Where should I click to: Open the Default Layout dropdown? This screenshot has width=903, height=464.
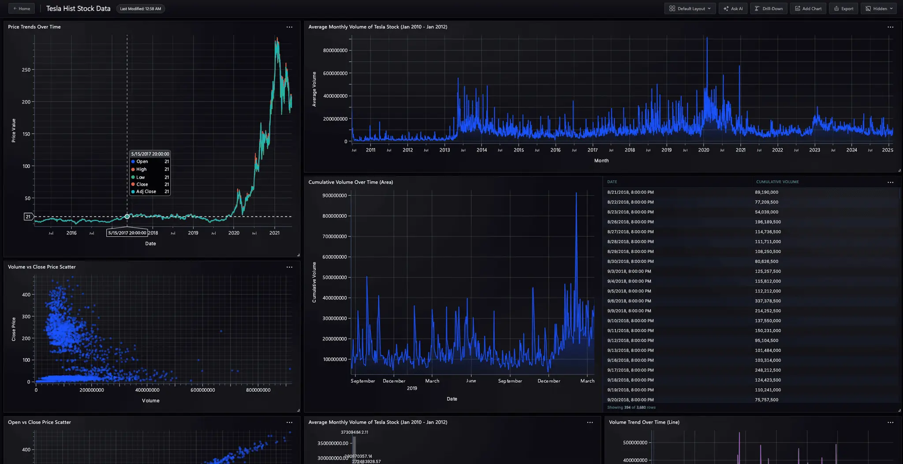click(690, 8)
